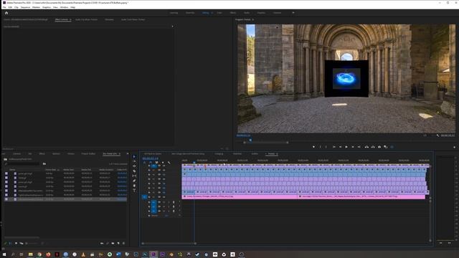Open Program monitor wrench settings
Viewport: 459px width, 258px height.
coord(437,135)
